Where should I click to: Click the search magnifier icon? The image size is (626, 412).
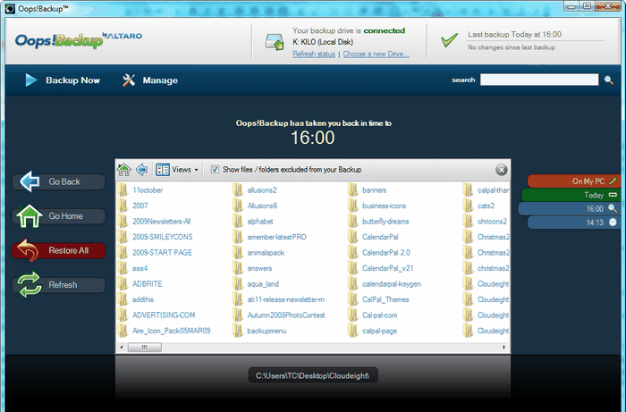[608, 80]
